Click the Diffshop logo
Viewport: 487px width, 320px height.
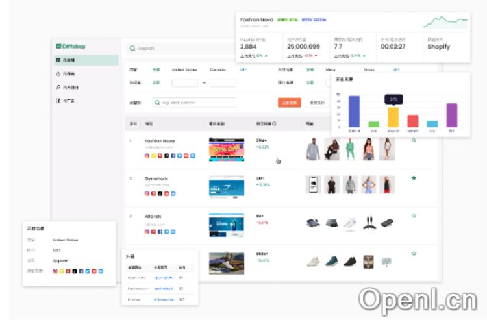click(x=71, y=46)
